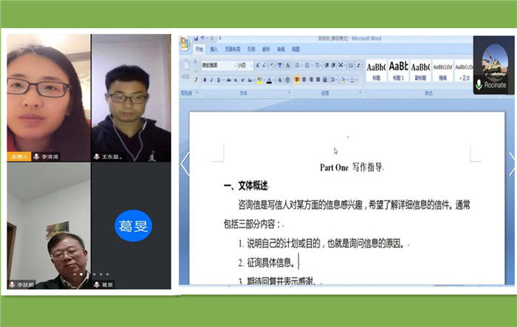The width and height of the screenshot is (517, 327).
Task: Toggle bold formatting in the ribbon
Action: point(205,80)
